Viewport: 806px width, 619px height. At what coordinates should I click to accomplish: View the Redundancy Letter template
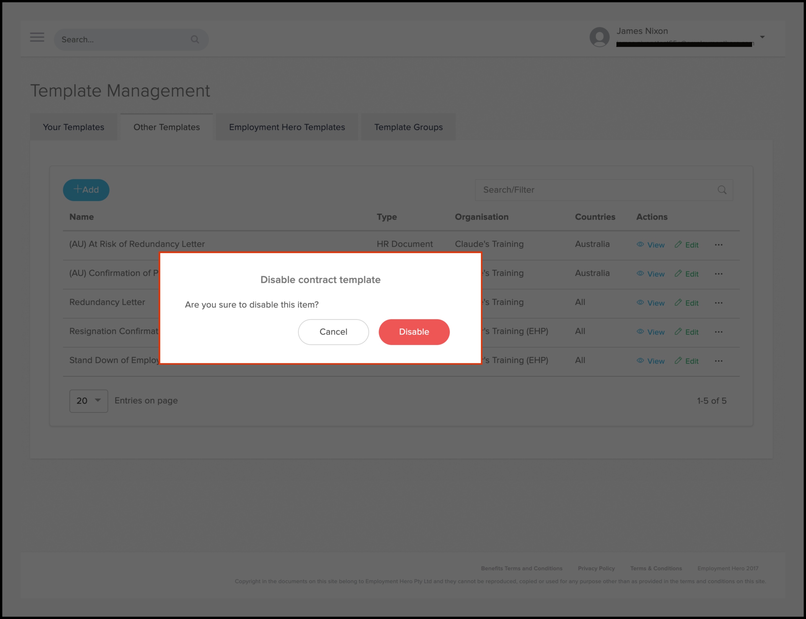(x=651, y=303)
